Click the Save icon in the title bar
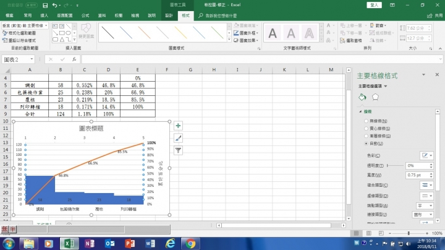Viewport: 445px width, 250px height. (x=45, y=5)
